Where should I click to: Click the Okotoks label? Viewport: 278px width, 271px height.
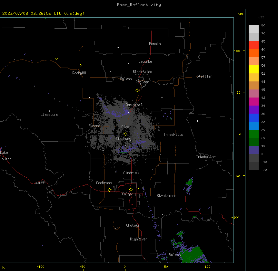click(x=133, y=225)
